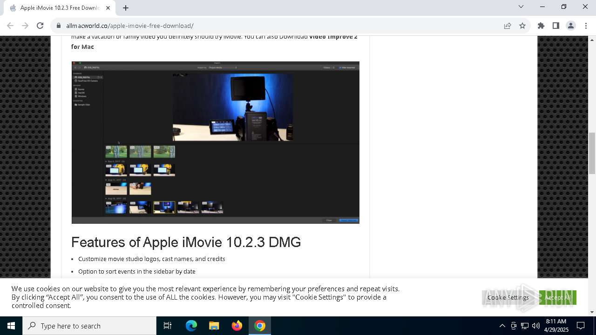This screenshot has height=335, width=596.
Task: Open Cookie Settings
Action: tap(508, 297)
